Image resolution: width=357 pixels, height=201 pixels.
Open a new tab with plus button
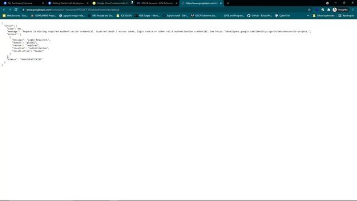pos(228,3)
